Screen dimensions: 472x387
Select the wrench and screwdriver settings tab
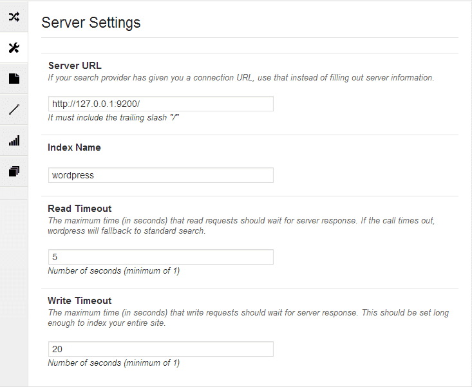pyautogui.click(x=14, y=48)
